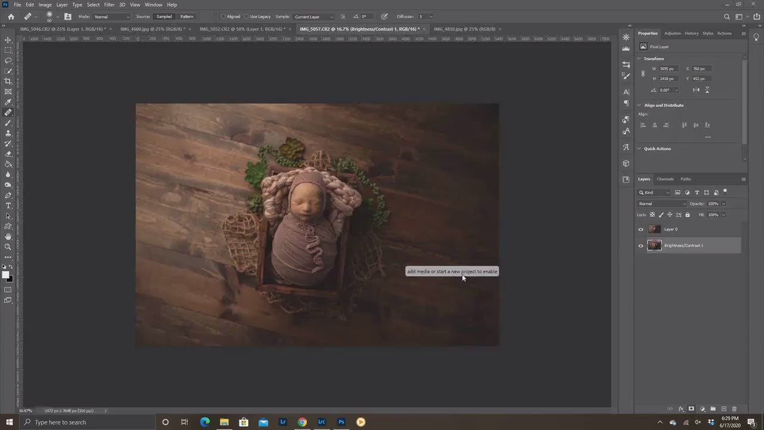Select the Lasso tool
This screenshot has width=764, height=430.
[8, 61]
